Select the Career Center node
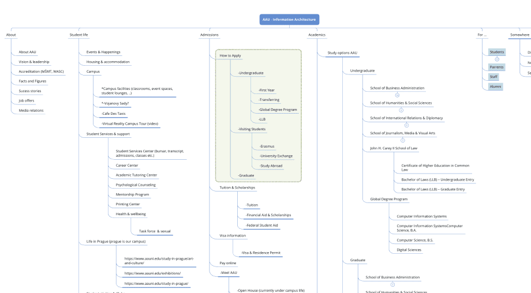This screenshot has height=293, width=531. point(127,166)
